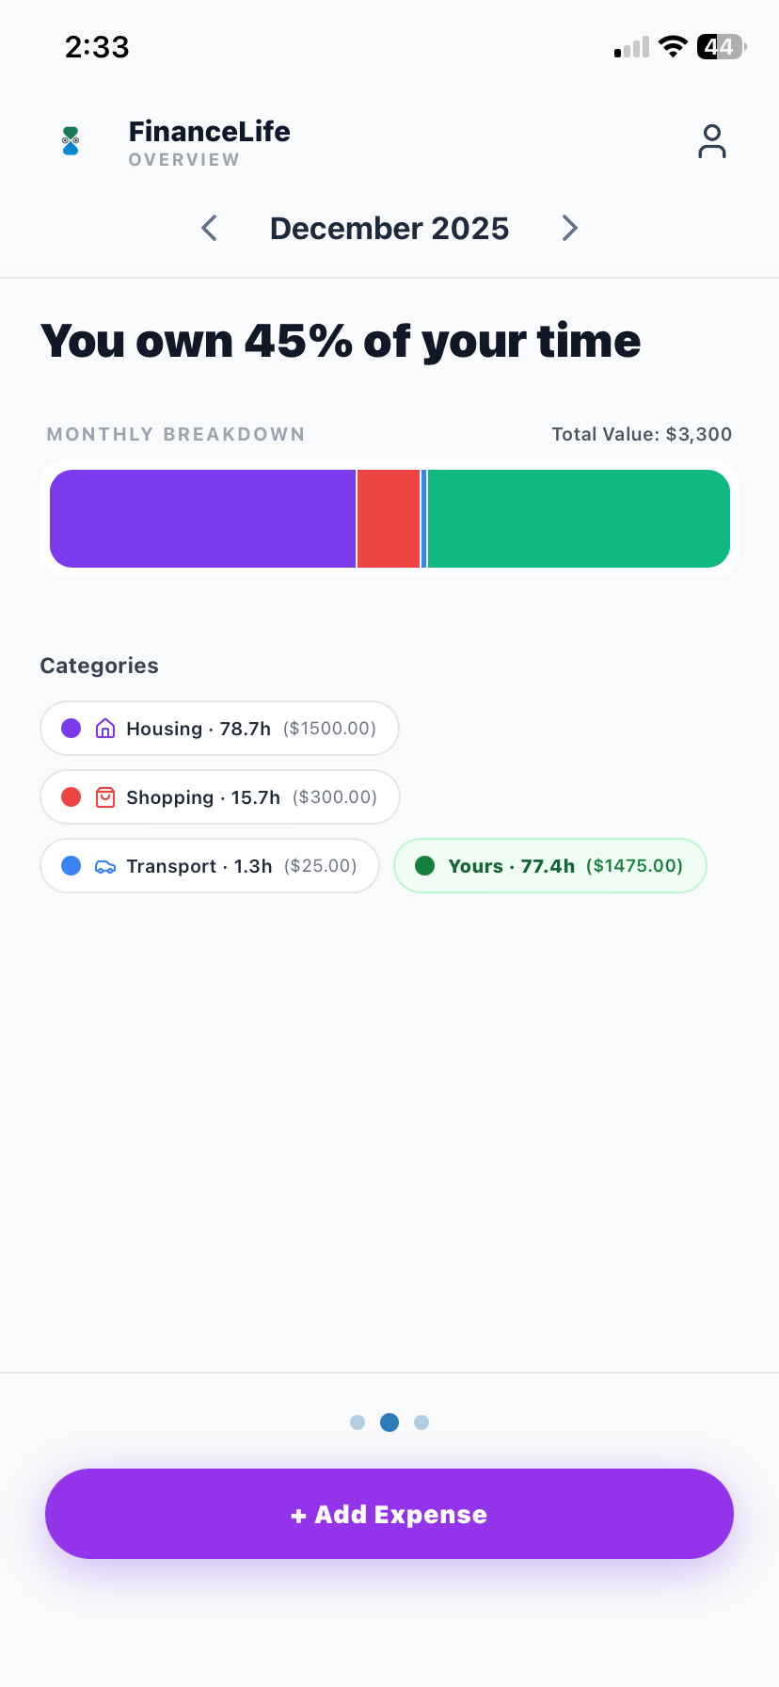779x1687 pixels.
Task: Click the red Shopping color dot
Action: point(72,796)
